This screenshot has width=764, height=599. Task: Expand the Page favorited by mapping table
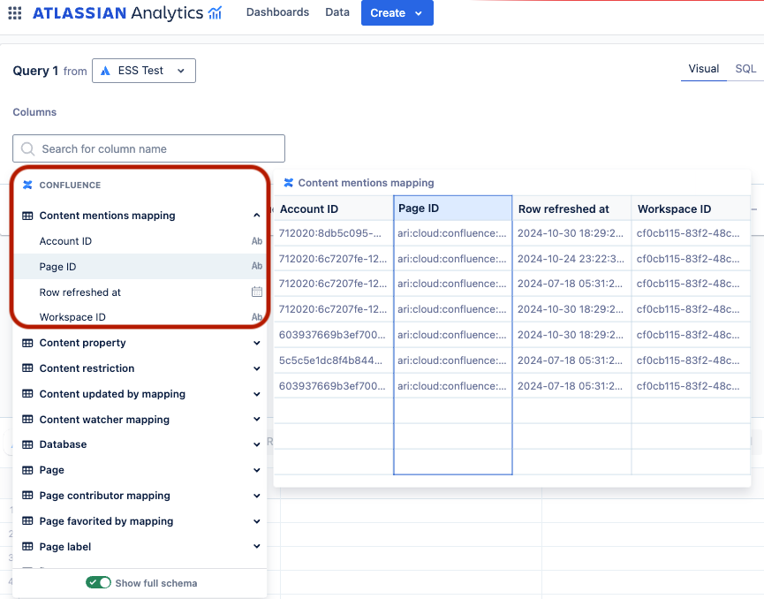(x=257, y=521)
